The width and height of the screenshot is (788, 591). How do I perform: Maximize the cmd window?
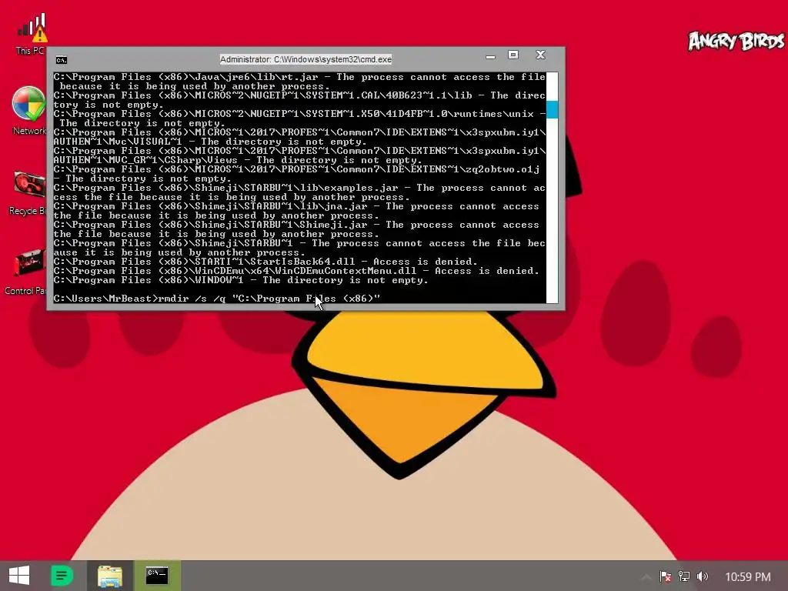pyautogui.click(x=513, y=55)
